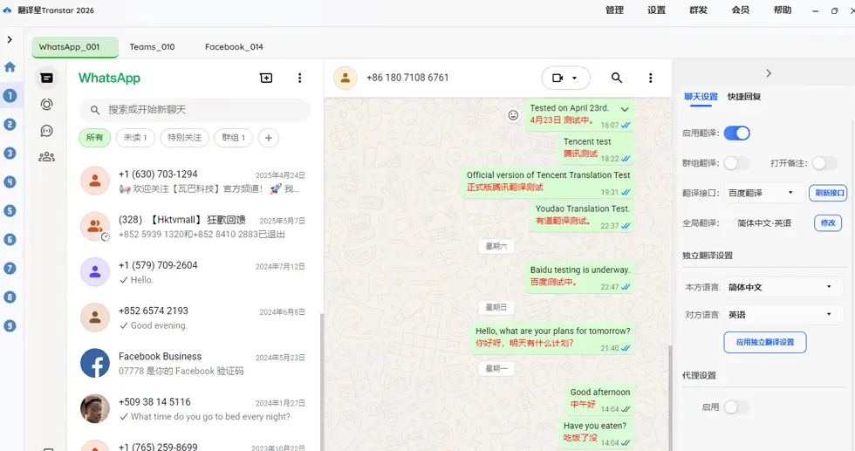This screenshot has width=855, height=451.
Task: Open chat with +1 (579) 709-2604
Action: (194, 272)
